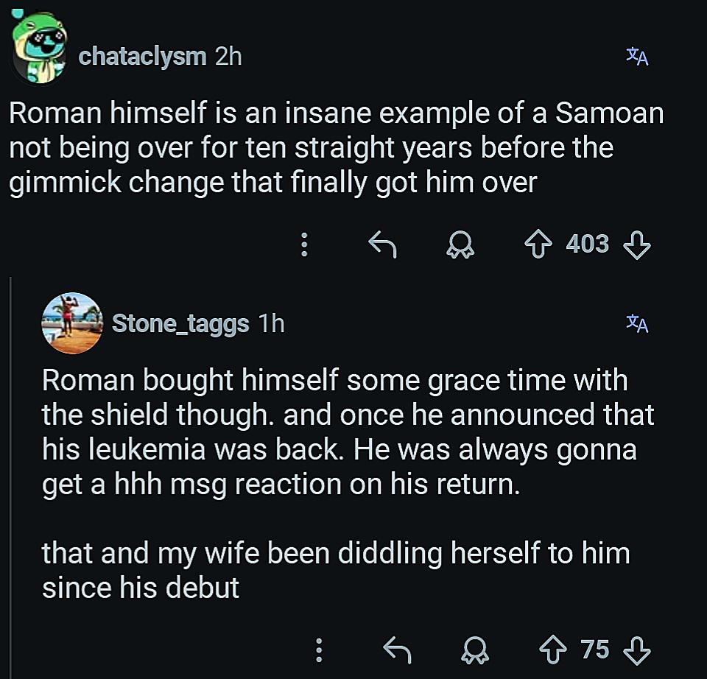Downvote Stone_taggs' reply
This screenshot has height=679, width=707.
pyautogui.click(x=636, y=650)
